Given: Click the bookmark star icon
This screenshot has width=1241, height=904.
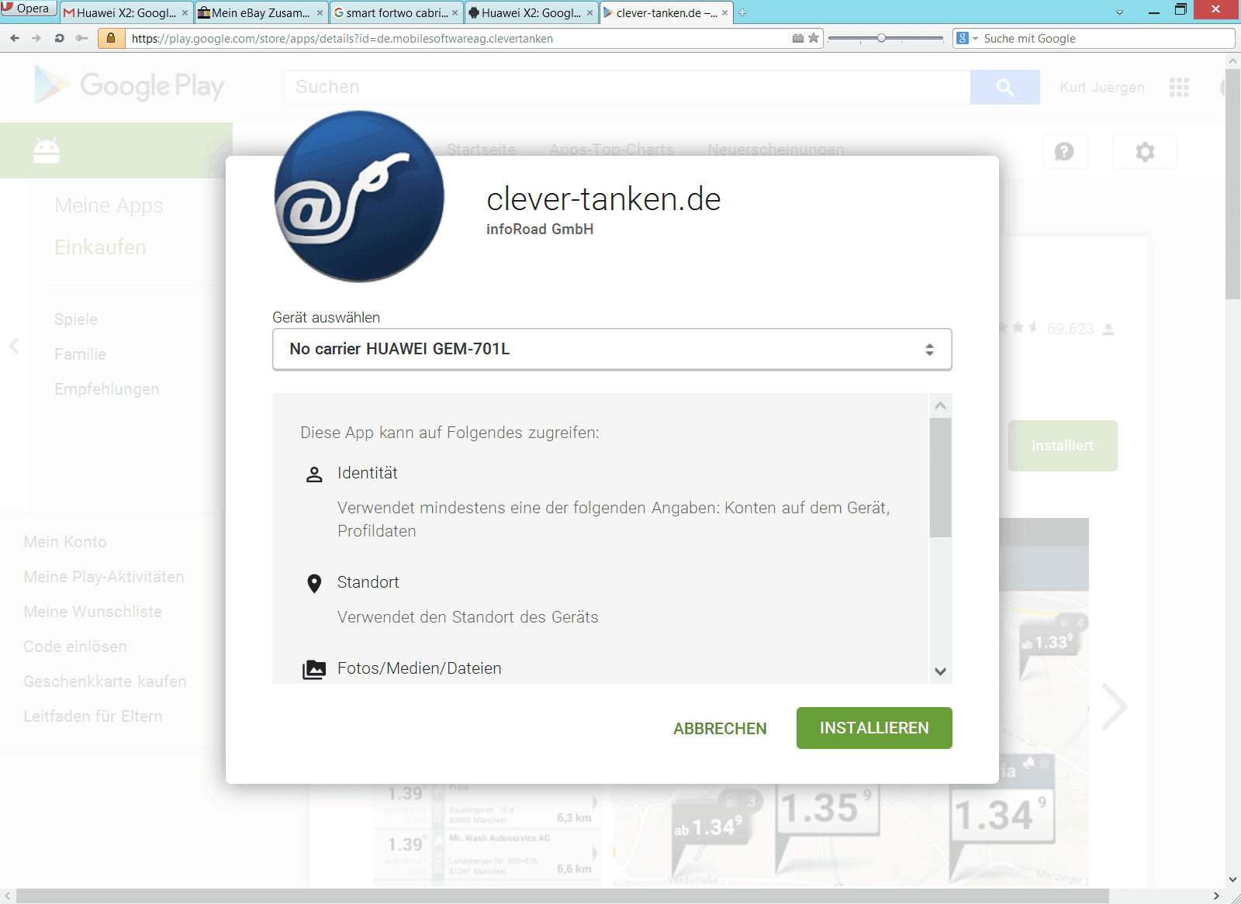Looking at the screenshot, I should click(x=814, y=38).
